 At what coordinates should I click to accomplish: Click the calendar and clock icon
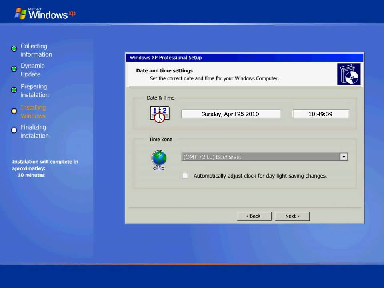pos(160,114)
